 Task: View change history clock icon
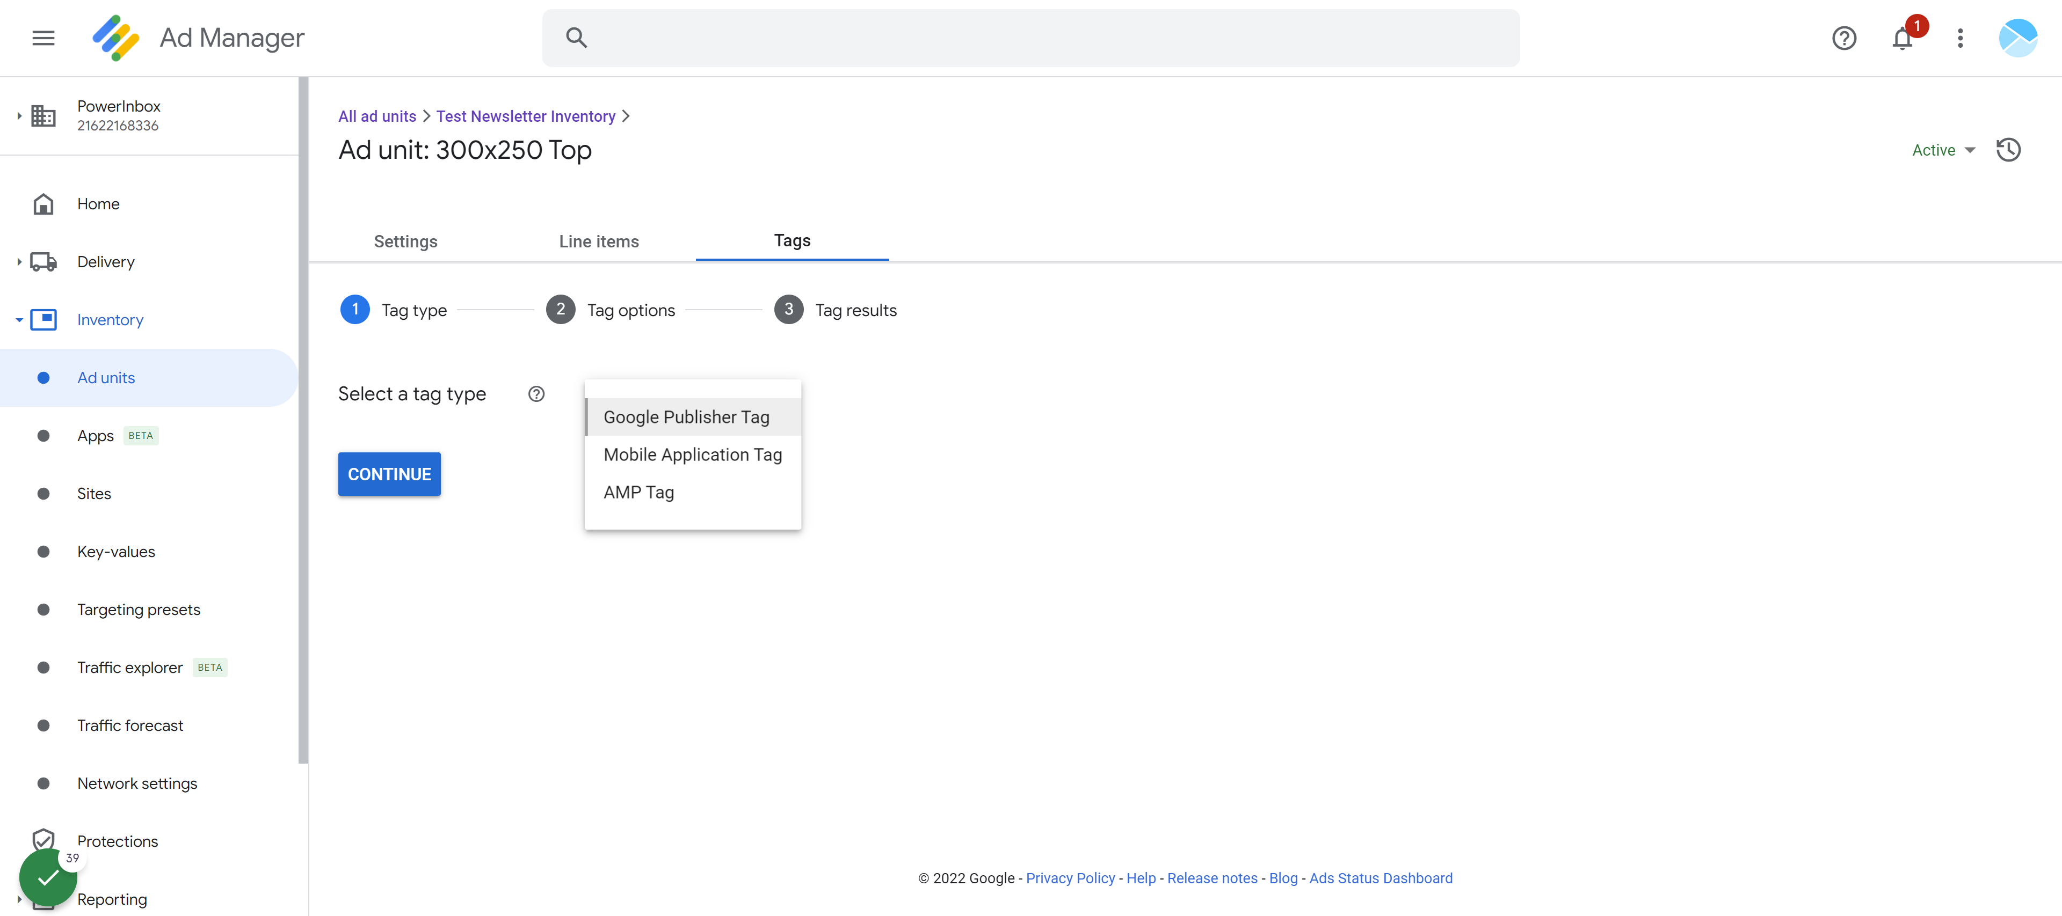(x=2008, y=150)
